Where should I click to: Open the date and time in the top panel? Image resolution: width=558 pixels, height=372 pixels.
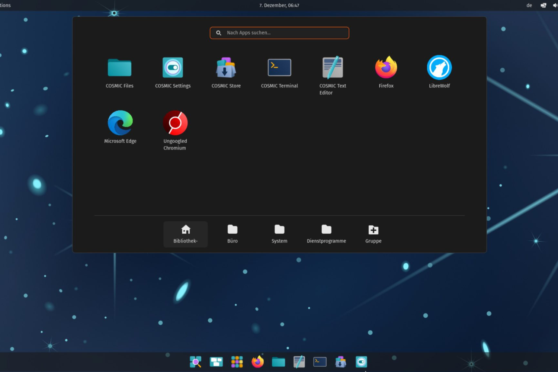pos(279,5)
